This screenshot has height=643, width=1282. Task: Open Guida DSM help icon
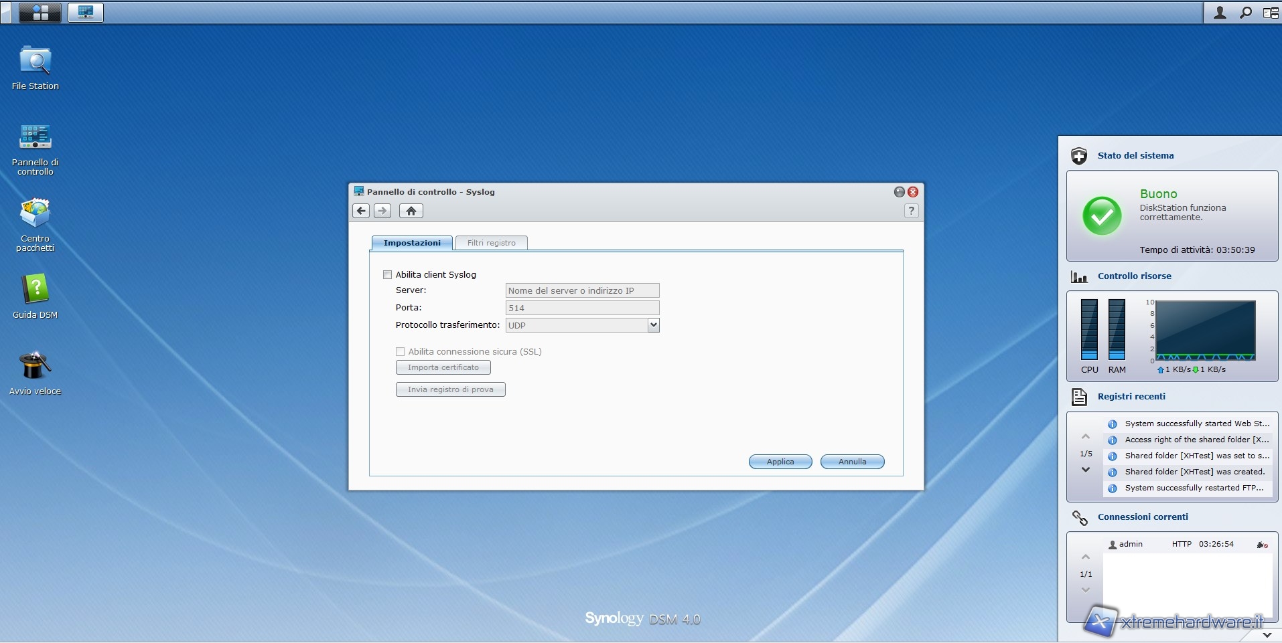(x=35, y=290)
